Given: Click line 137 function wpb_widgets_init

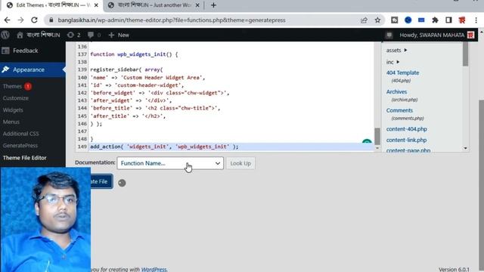Looking at the screenshot, I should [x=134, y=54].
